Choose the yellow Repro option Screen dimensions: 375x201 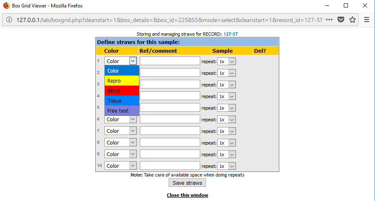[122, 81]
